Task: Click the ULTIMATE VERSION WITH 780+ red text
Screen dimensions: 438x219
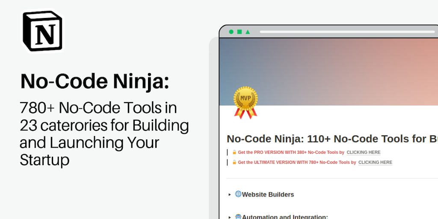Action: point(297,162)
